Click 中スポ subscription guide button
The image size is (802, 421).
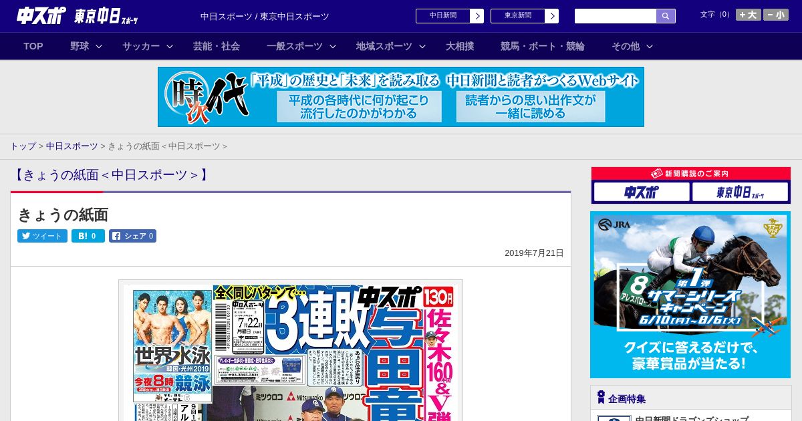click(x=642, y=192)
